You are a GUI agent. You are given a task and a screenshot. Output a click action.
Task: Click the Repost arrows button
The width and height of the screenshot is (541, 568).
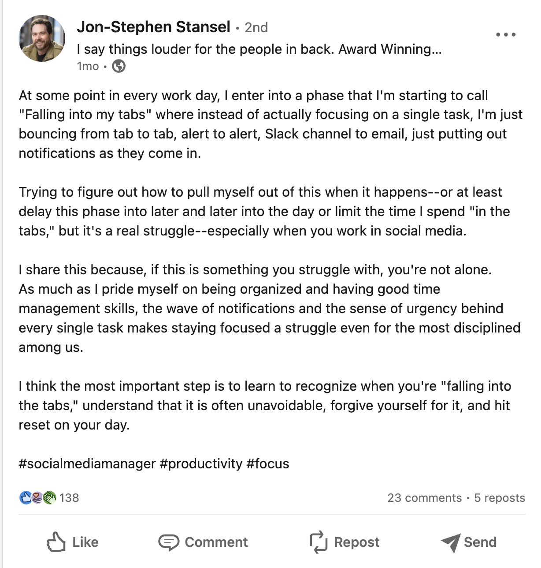click(344, 542)
